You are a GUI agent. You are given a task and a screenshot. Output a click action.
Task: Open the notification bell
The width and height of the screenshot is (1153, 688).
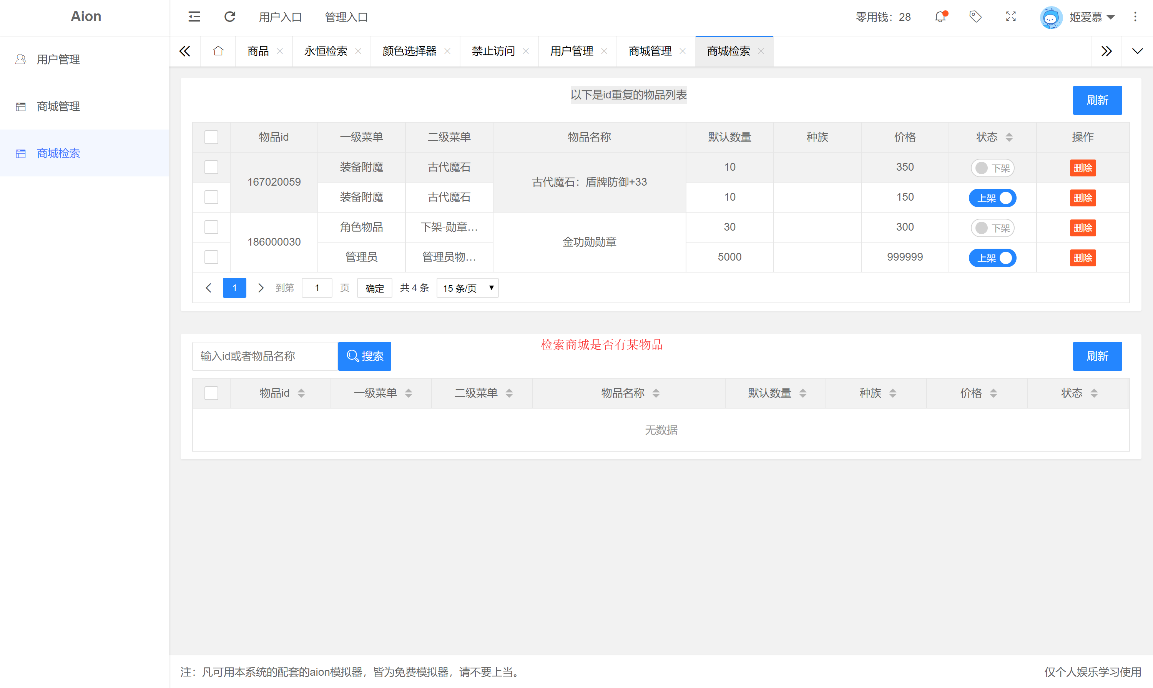tap(940, 17)
